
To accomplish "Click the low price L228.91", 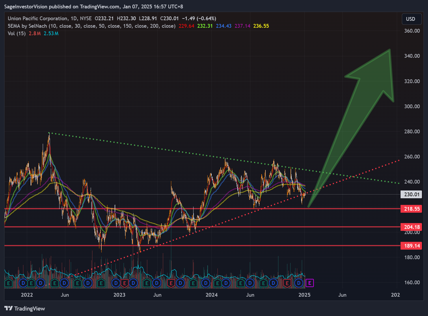I will (x=148, y=18).
